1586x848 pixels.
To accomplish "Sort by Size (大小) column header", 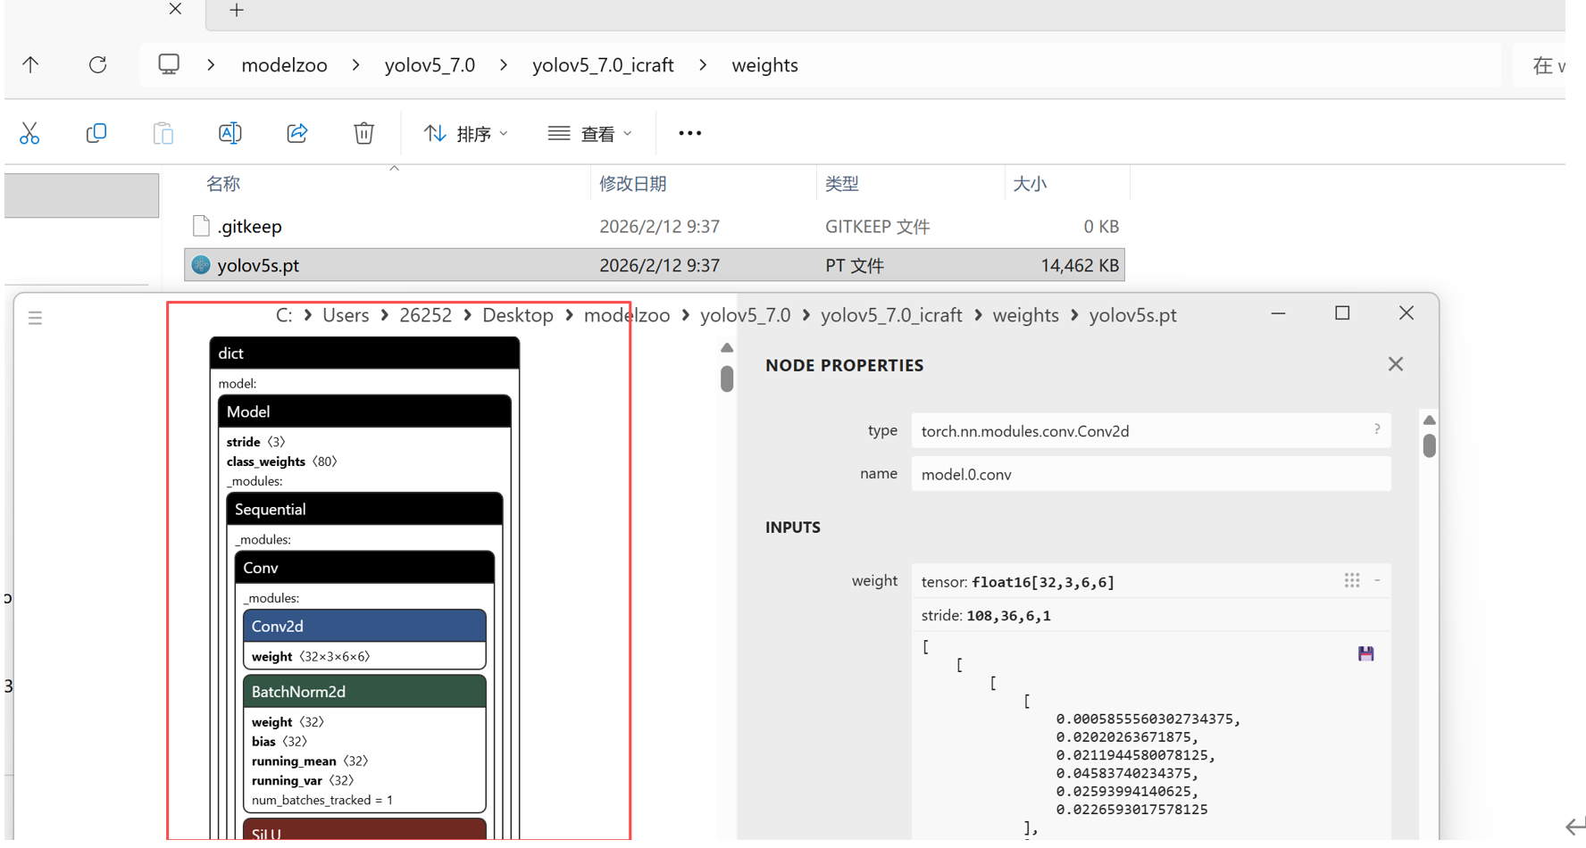I will click(1029, 184).
